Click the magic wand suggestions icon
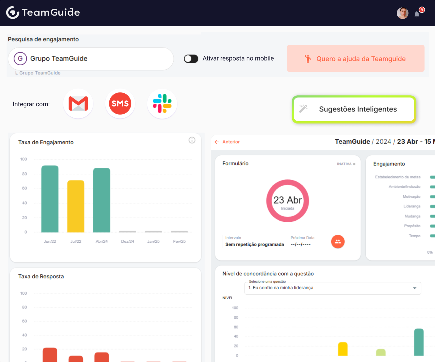Viewport: 435px width, 362px height. click(x=303, y=109)
